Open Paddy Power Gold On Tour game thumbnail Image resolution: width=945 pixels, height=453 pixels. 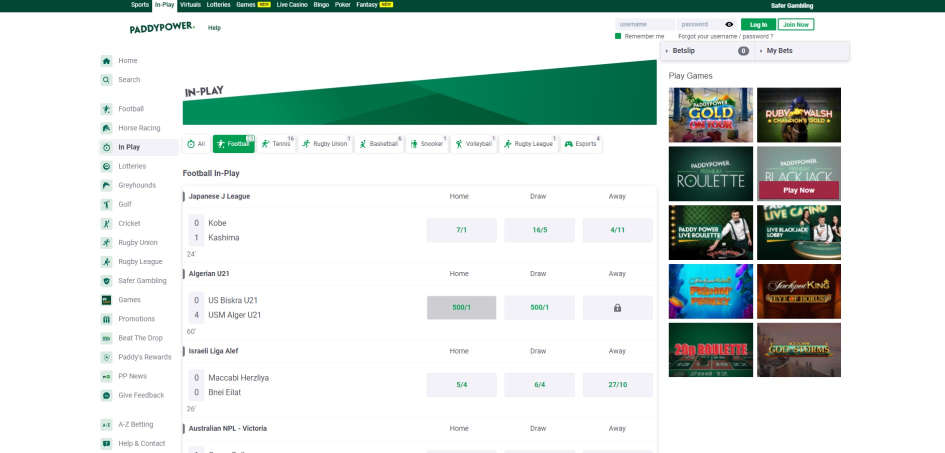[711, 115]
